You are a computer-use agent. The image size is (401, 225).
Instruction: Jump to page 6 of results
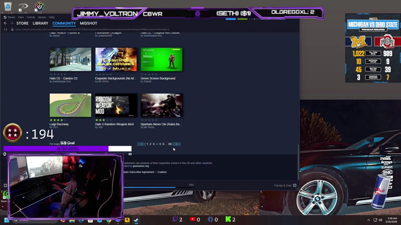click(163, 144)
